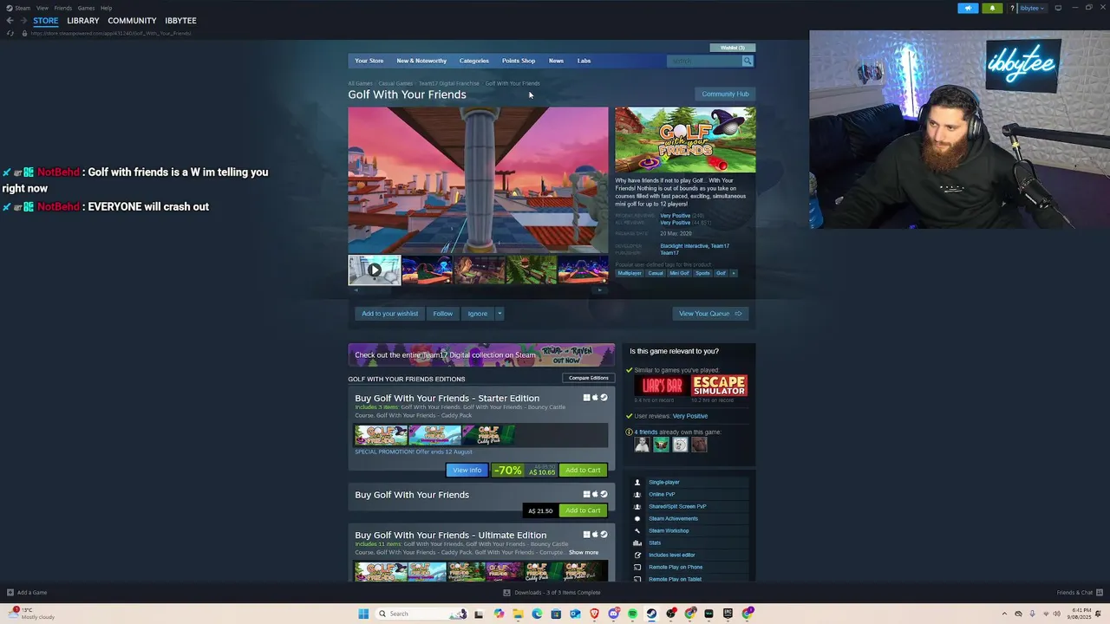Open Discord from the taskbar
1110x624 pixels.
tap(614, 614)
